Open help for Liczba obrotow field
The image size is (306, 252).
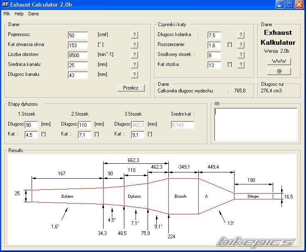pyautogui.click(x=134, y=55)
